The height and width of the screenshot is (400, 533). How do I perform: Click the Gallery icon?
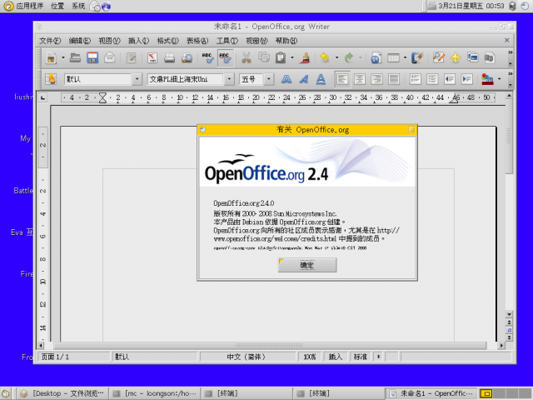tap(473, 57)
